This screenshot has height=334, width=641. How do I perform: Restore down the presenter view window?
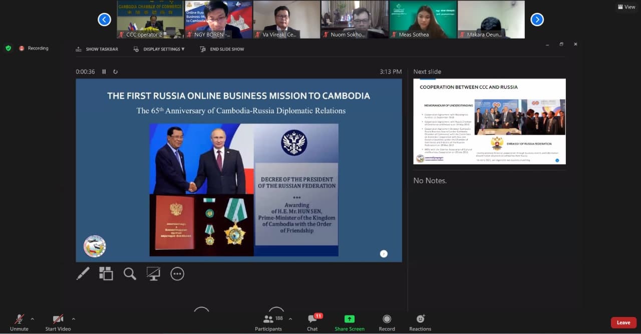561,44
